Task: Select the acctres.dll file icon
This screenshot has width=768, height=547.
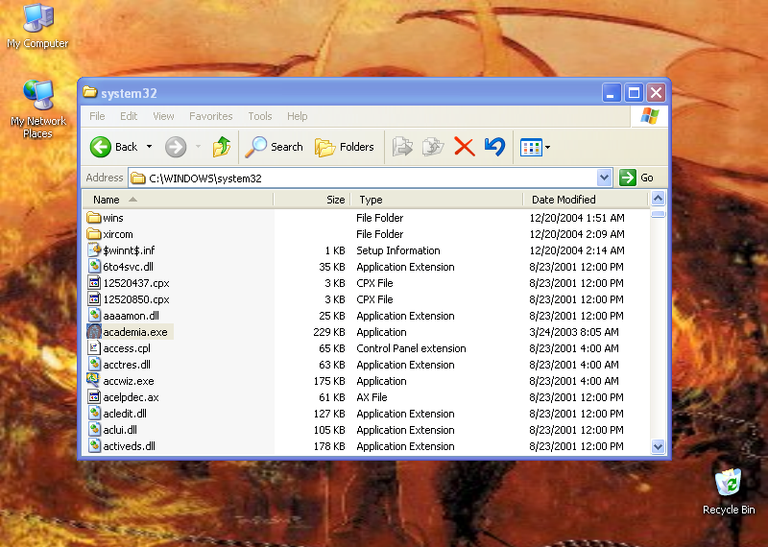Action: (x=93, y=365)
